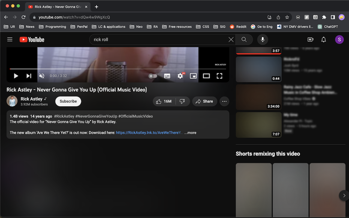The image size is (349, 218).
Task: Open #NeverGonnaGiveYouUp hashtag
Action: pos(96,116)
